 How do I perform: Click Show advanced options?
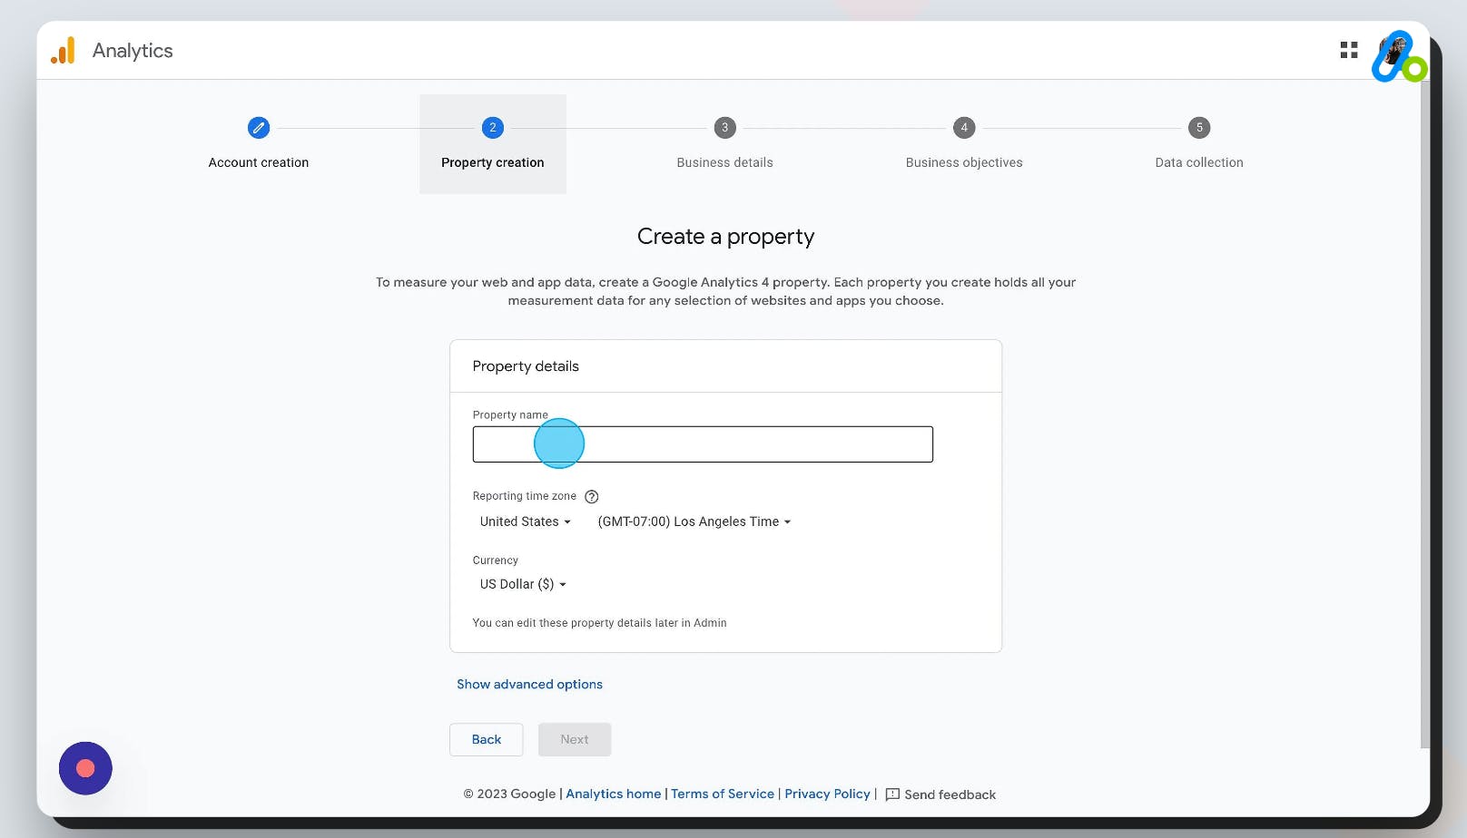tap(530, 684)
